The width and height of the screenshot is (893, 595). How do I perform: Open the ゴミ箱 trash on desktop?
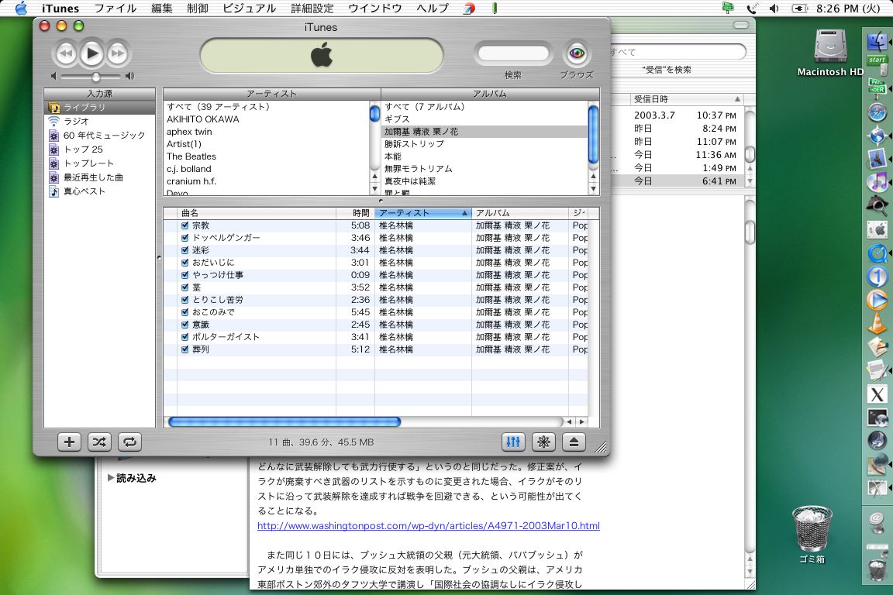pos(812,534)
